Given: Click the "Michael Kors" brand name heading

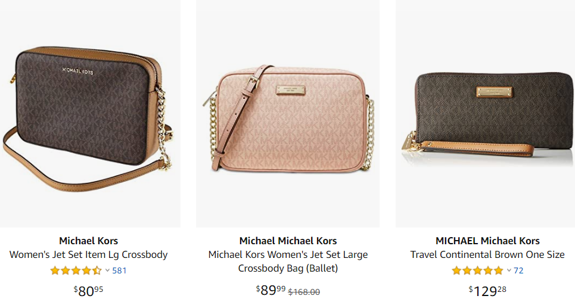Looking at the screenshot, I should click(88, 241).
